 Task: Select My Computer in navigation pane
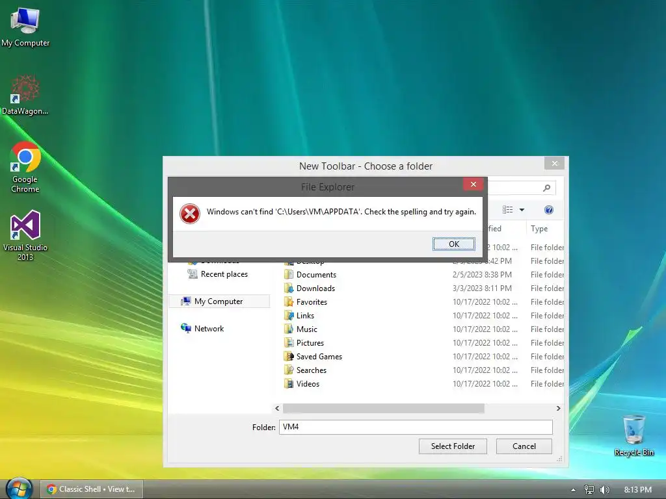(x=219, y=301)
